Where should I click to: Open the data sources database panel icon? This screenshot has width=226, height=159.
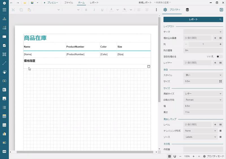187,10
